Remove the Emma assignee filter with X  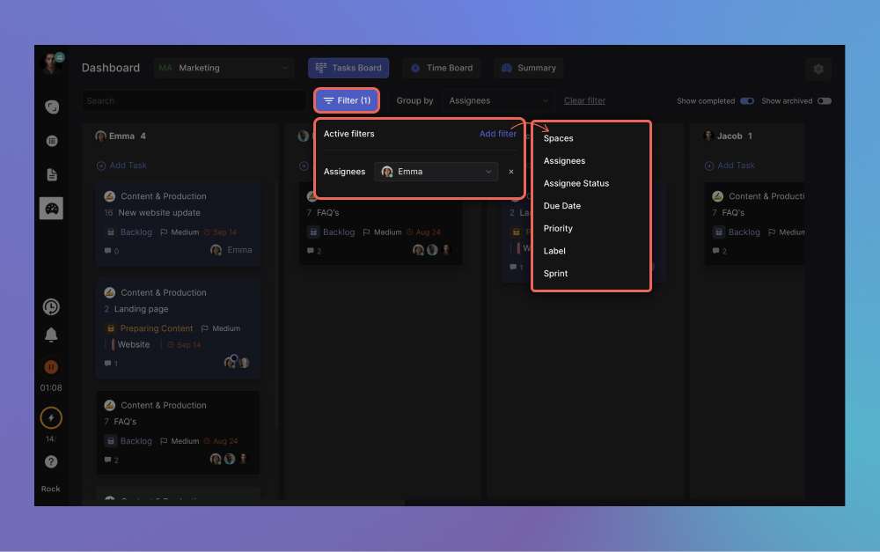point(511,172)
